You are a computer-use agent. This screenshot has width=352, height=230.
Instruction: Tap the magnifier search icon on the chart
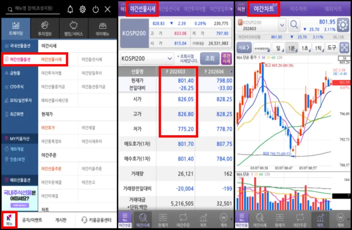294,24
